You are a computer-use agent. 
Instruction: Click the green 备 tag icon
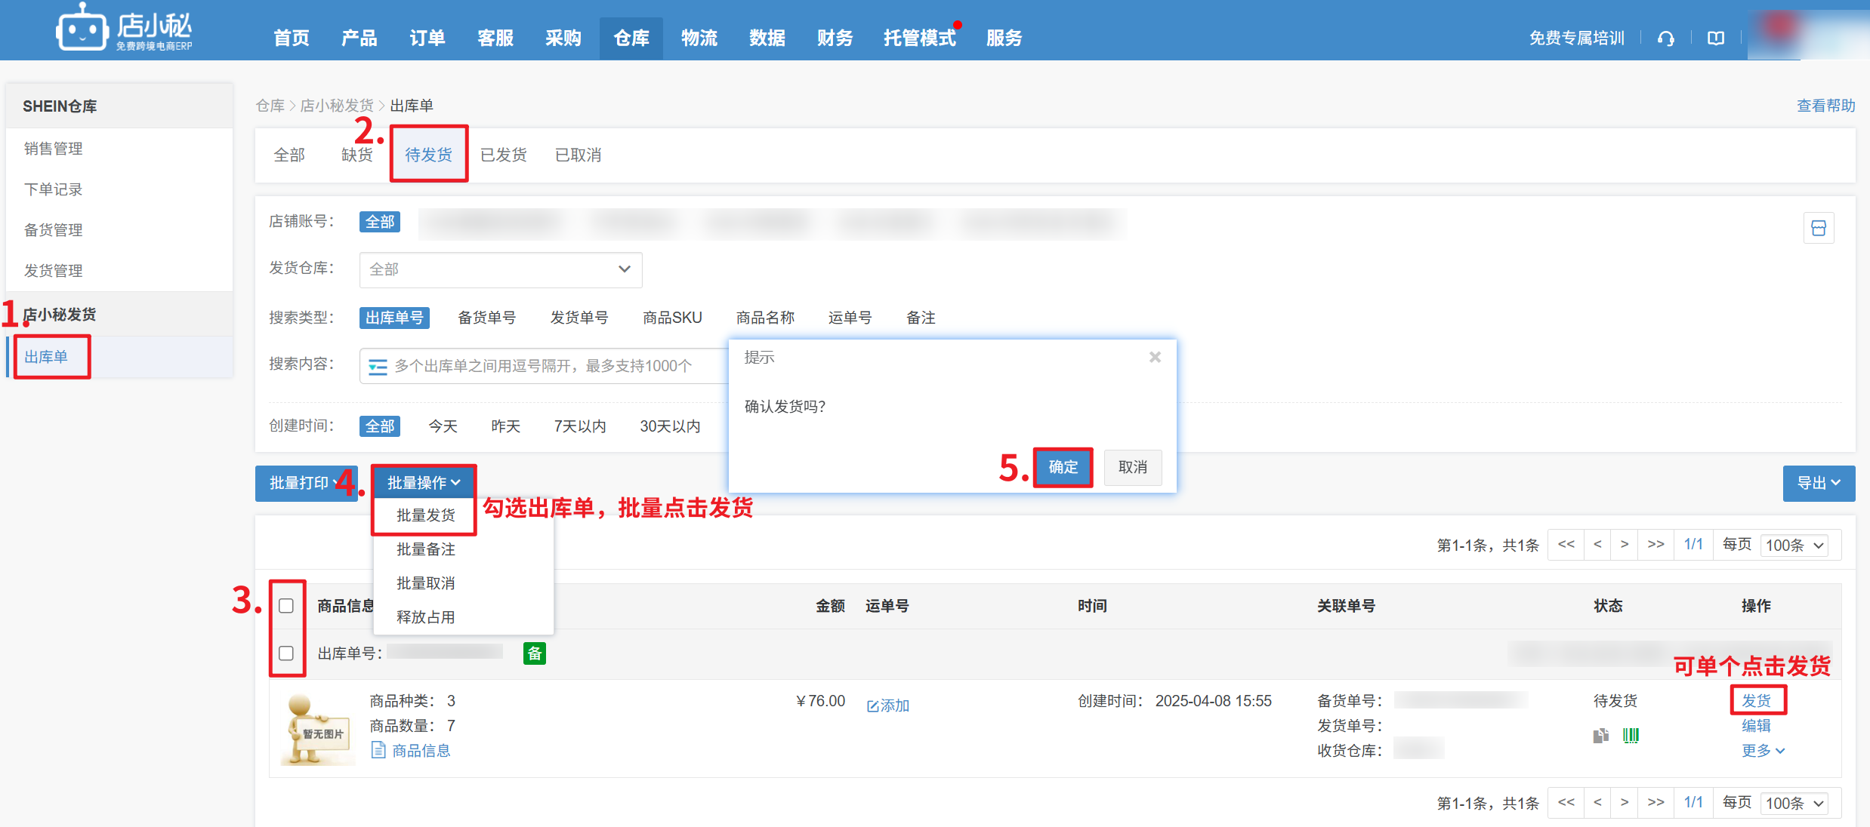534,653
